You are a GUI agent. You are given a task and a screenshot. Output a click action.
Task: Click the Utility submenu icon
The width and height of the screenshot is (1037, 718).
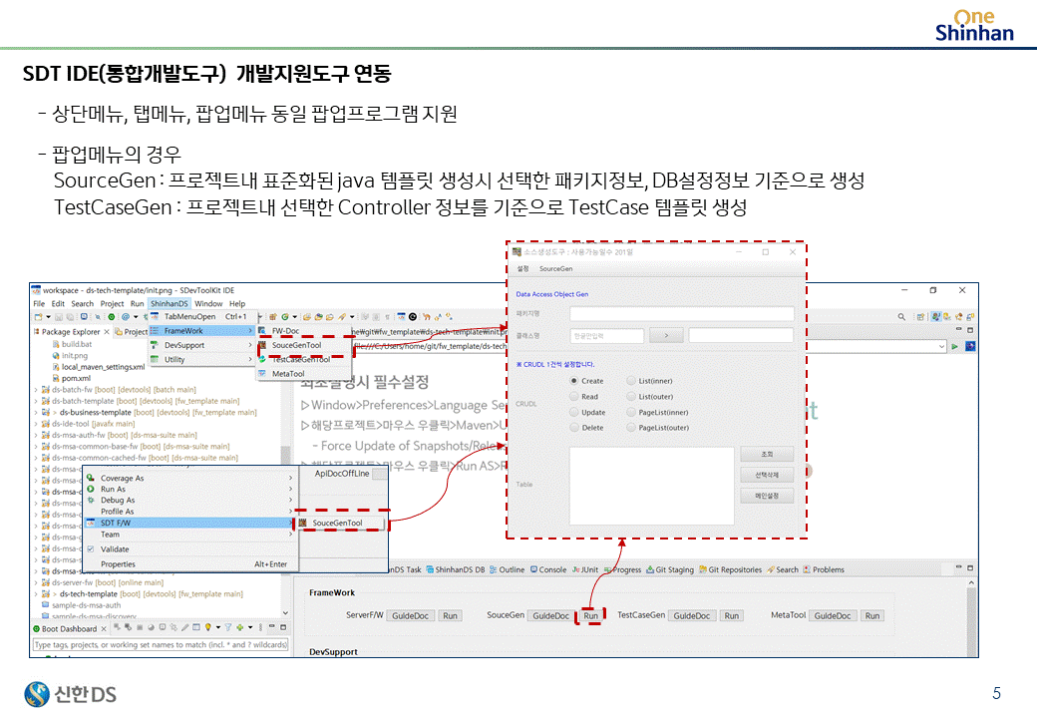click(x=155, y=359)
